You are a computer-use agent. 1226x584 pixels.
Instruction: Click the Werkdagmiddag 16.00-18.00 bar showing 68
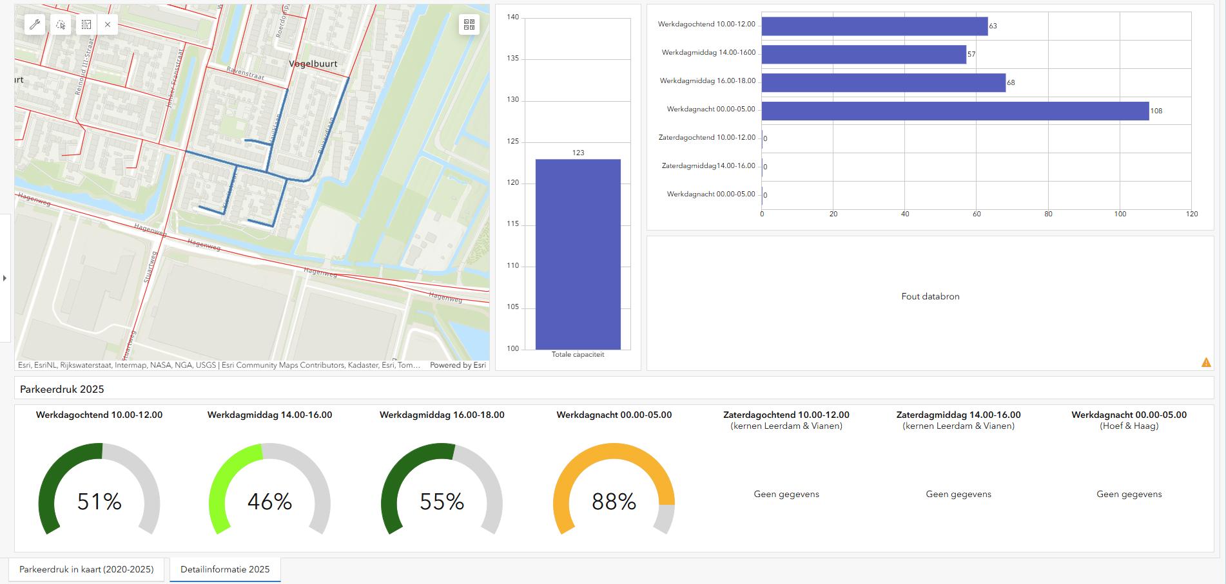[x=883, y=82]
